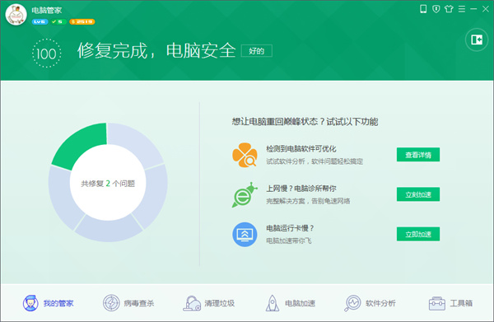The image size is (494, 322).
Task: Switch to the 病毒查杀 tab
Action: tap(128, 303)
